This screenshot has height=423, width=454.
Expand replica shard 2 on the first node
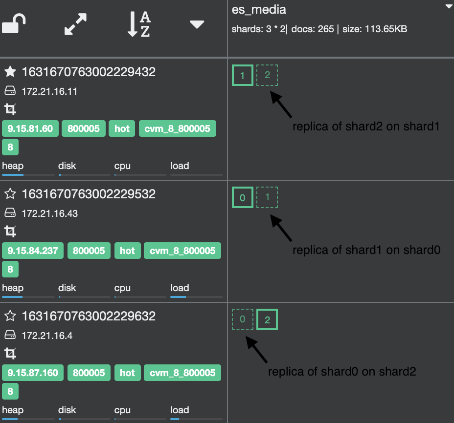point(267,75)
